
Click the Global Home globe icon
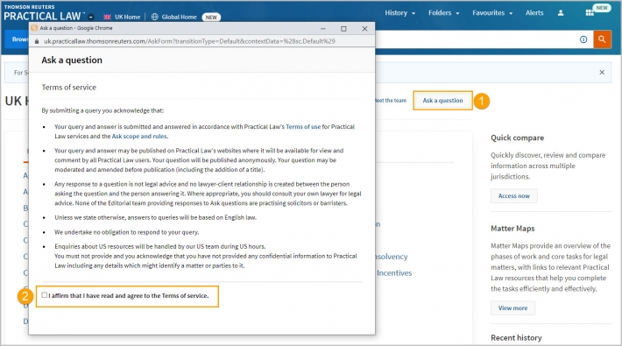click(x=155, y=17)
